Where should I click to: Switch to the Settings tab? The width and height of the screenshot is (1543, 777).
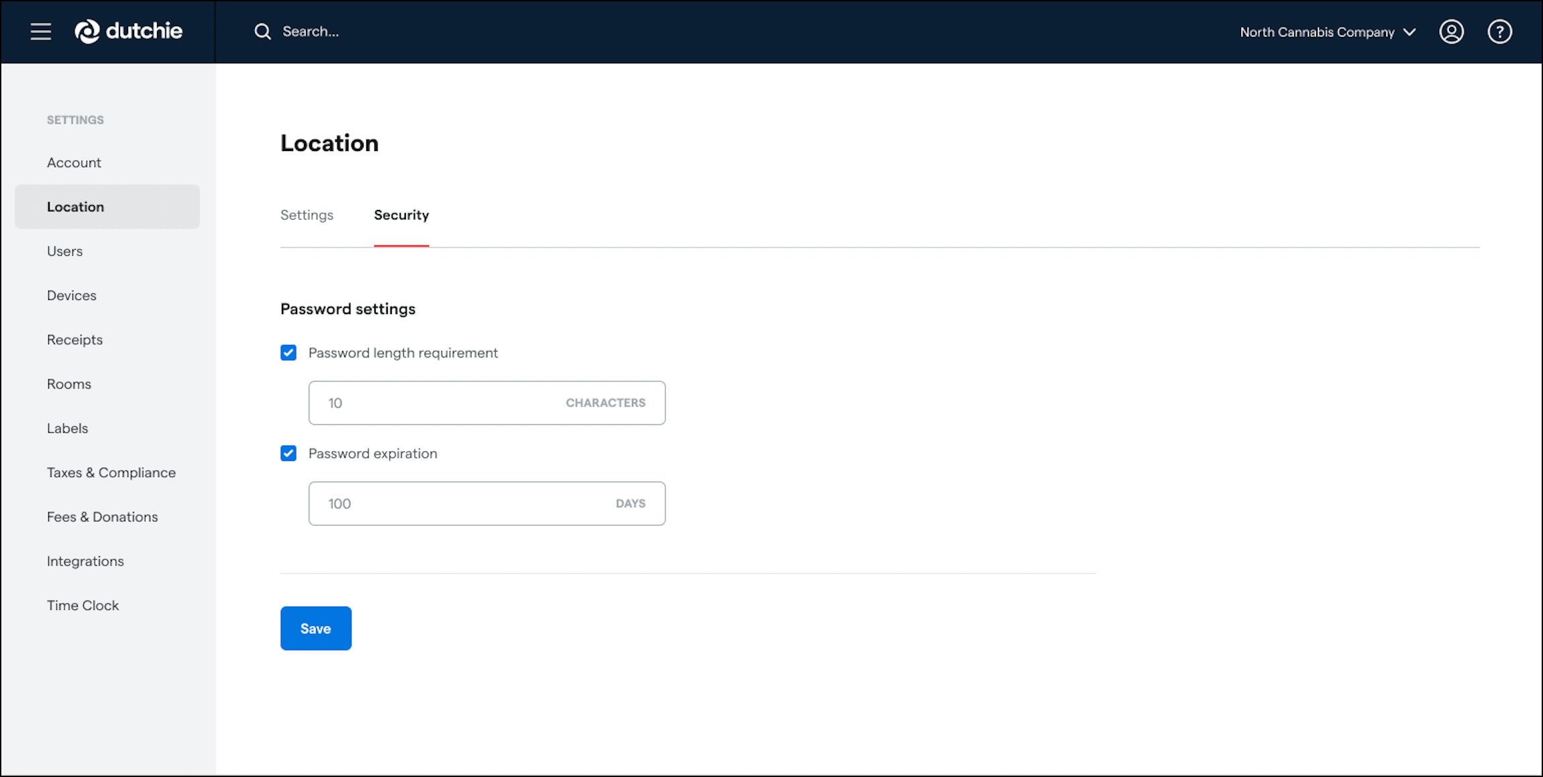coord(307,215)
